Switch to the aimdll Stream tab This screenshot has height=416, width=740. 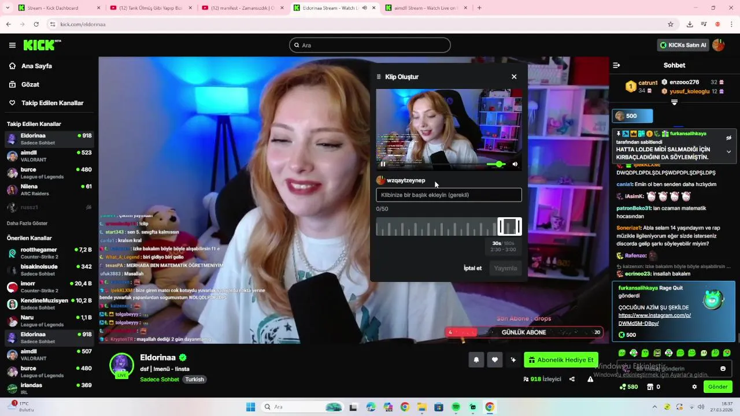(x=425, y=8)
